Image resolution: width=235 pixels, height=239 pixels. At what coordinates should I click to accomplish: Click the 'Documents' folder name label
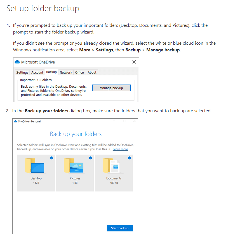pyautogui.click(x=114, y=178)
